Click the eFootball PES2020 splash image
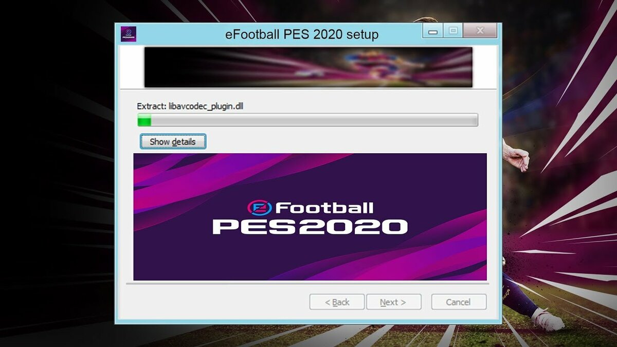Viewport: 617px width, 347px height. pos(310,216)
